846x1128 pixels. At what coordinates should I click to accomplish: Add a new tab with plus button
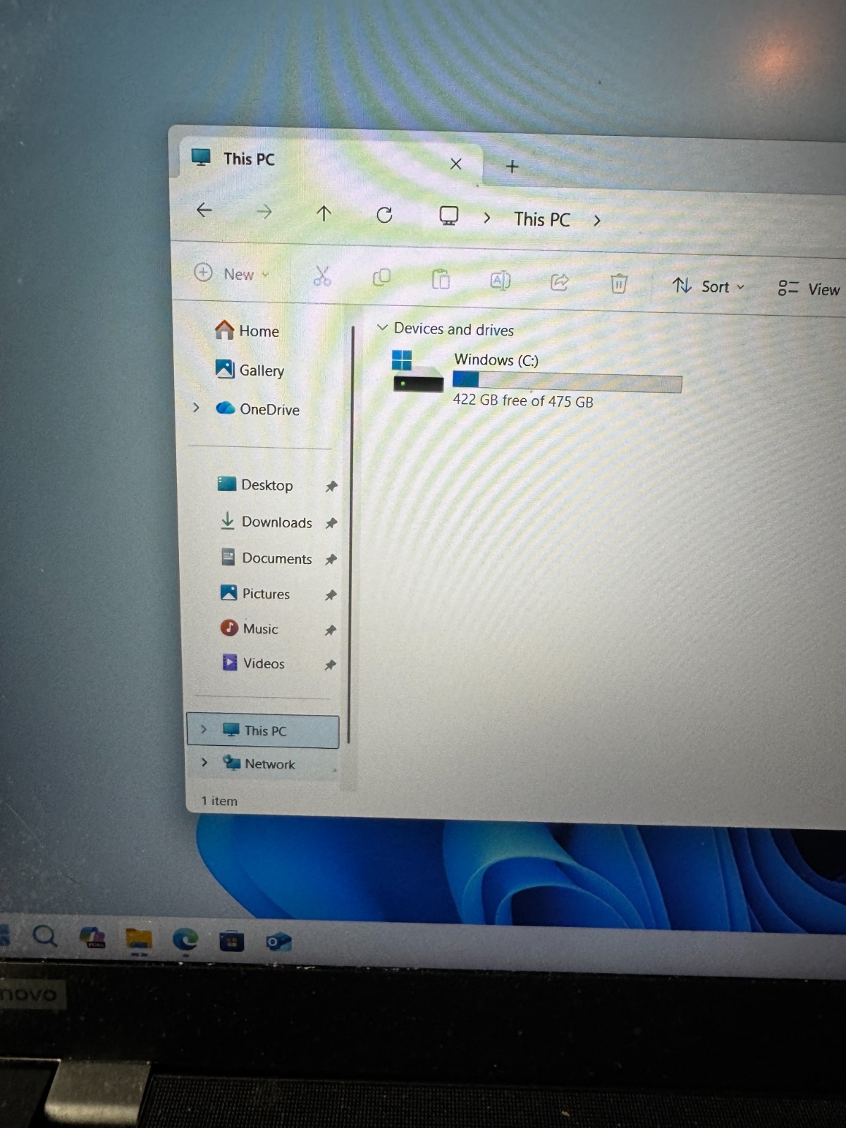click(513, 166)
